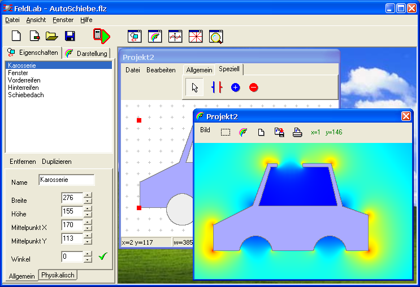The width and height of the screenshot is (420, 287).
Task: Select Karosserie in the object list
Action: [59, 66]
